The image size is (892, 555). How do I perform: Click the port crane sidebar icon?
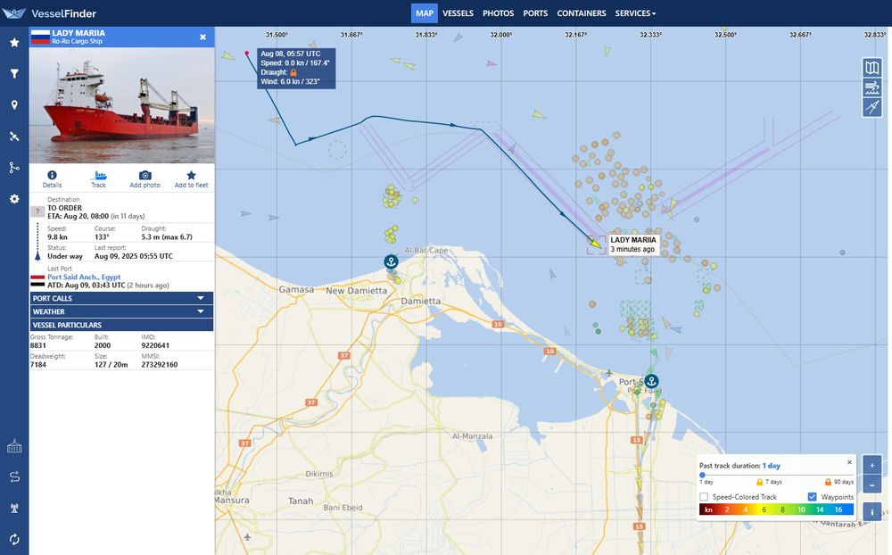(x=14, y=446)
